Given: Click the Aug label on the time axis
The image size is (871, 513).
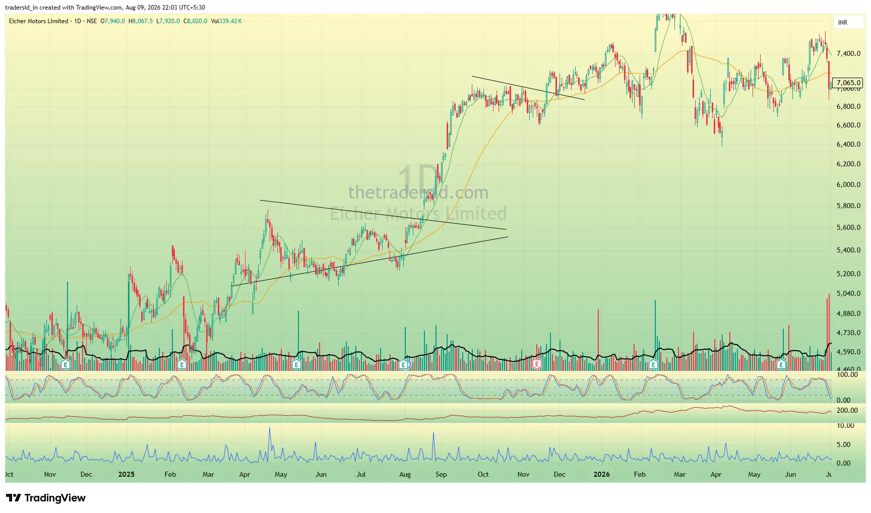Looking at the screenshot, I should (x=405, y=475).
